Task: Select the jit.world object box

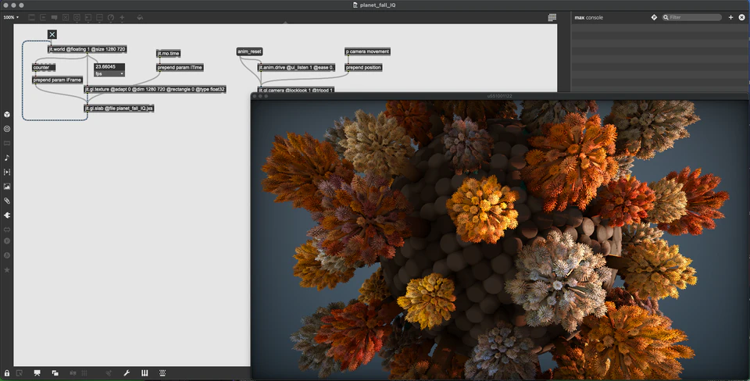Action: 87,48
